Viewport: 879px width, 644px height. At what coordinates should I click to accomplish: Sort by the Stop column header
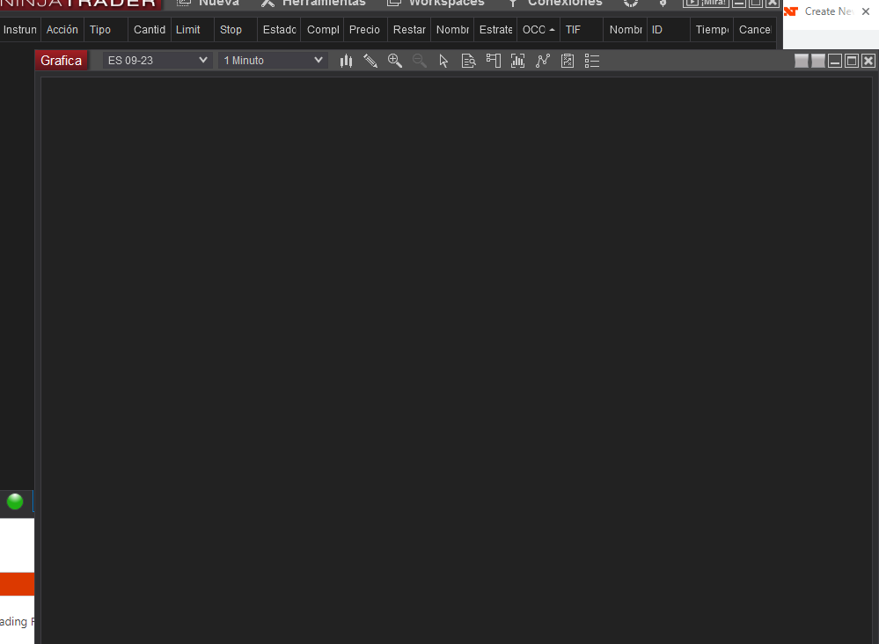236,30
